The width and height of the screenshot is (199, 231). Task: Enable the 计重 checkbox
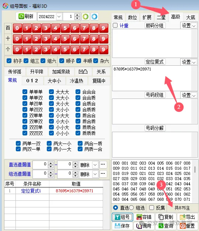pyautogui.click(x=115, y=25)
